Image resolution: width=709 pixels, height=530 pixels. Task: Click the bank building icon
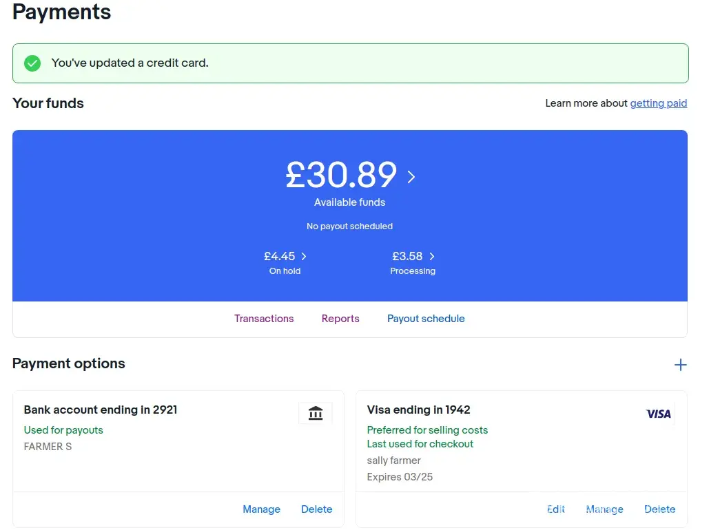pyautogui.click(x=316, y=413)
